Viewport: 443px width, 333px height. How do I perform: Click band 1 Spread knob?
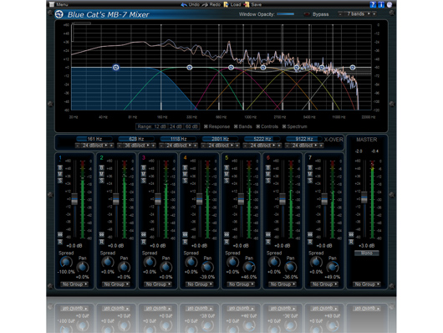coord(66,262)
